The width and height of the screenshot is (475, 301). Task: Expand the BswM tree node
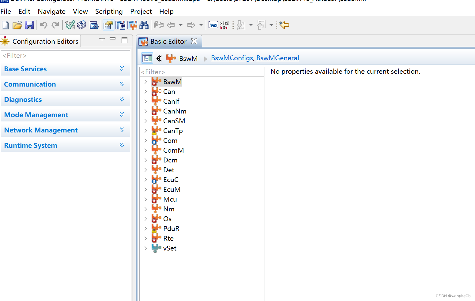pyautogui.click(x=146, y=82)
